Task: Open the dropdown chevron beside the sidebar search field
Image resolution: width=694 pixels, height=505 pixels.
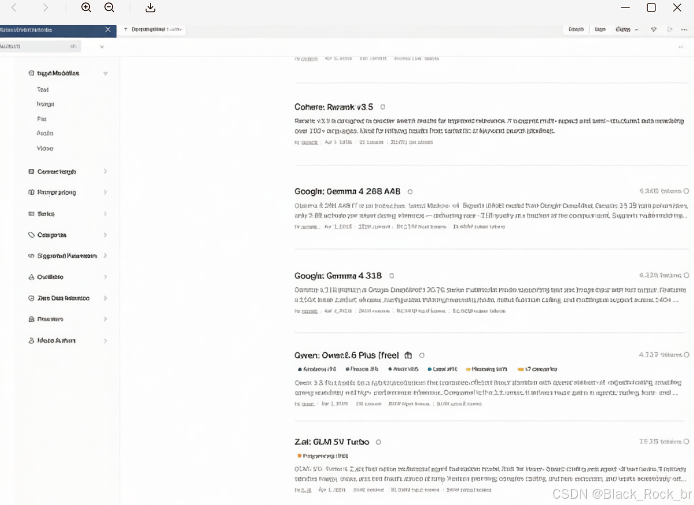Action: [101, 47]
